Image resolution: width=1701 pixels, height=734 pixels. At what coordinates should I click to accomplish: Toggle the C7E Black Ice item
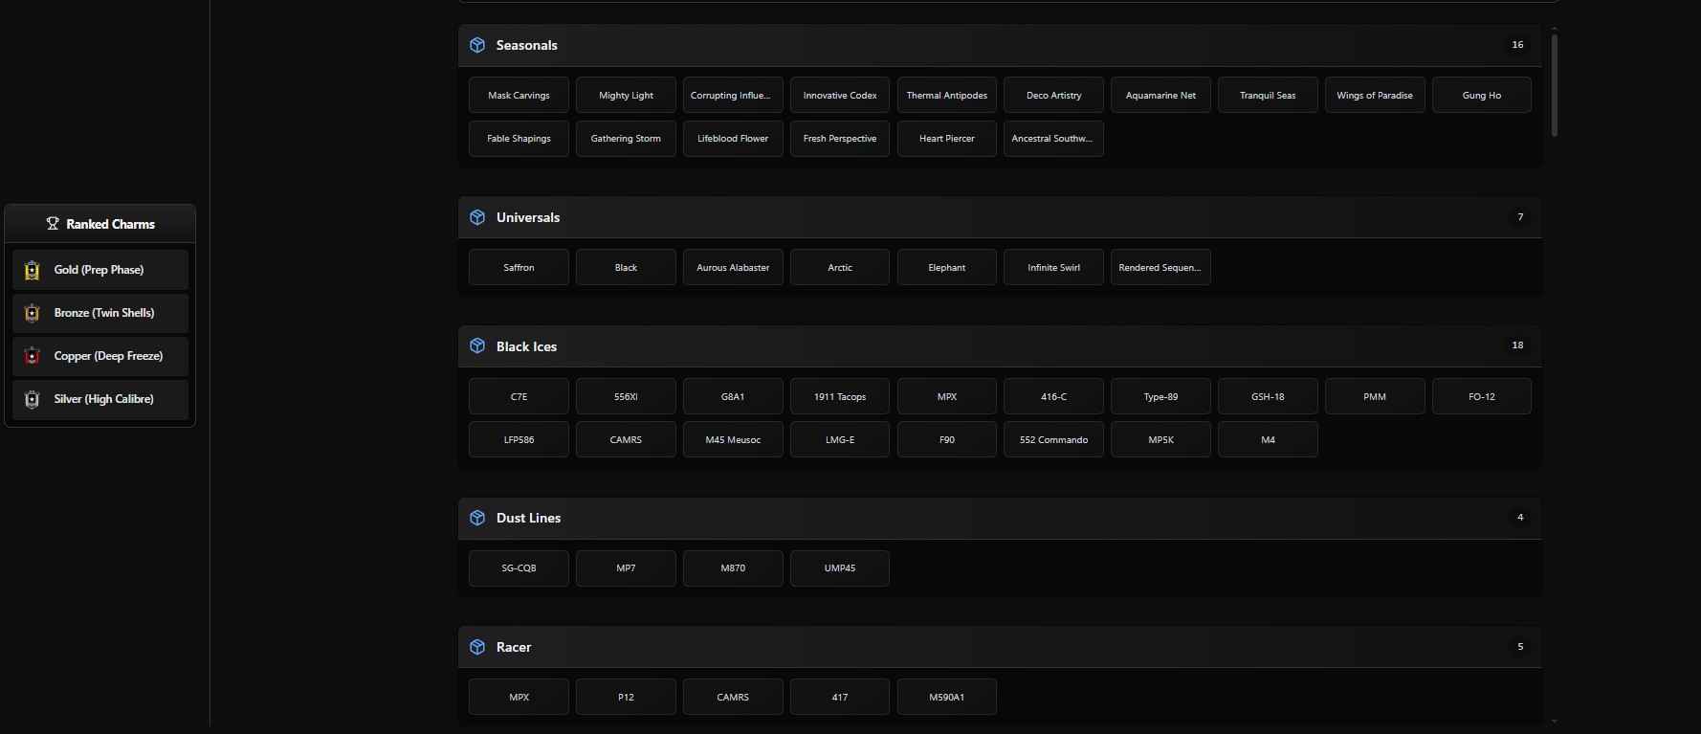coord(519,397)
